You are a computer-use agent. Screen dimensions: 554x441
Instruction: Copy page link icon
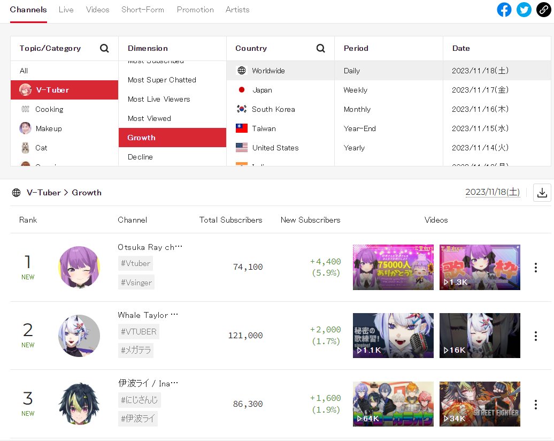tap(543, 10)
